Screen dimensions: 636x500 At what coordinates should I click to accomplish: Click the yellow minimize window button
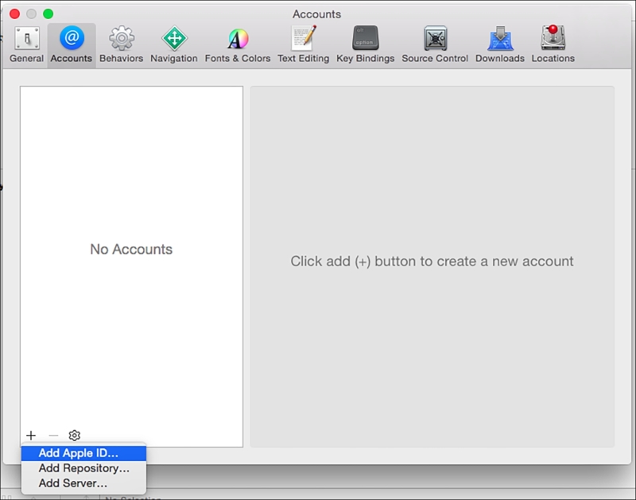[33, 14]
